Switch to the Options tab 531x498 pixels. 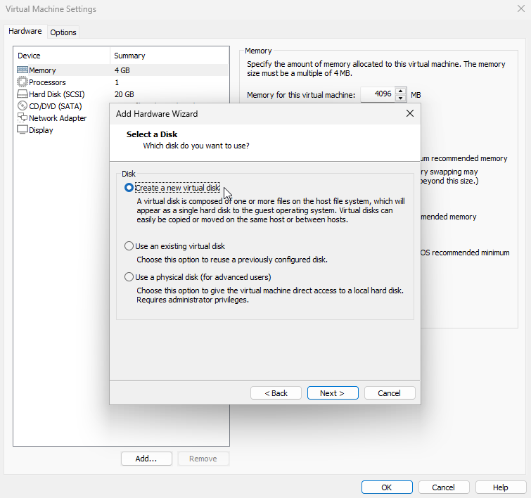tap(63, 32)
